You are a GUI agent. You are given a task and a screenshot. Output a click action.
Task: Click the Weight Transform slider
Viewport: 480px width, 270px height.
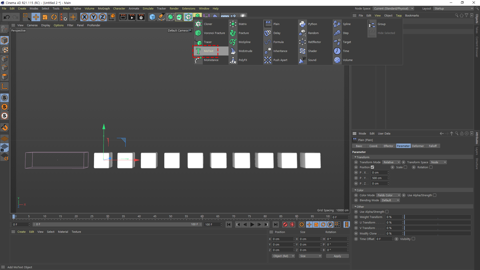(437, 217)
